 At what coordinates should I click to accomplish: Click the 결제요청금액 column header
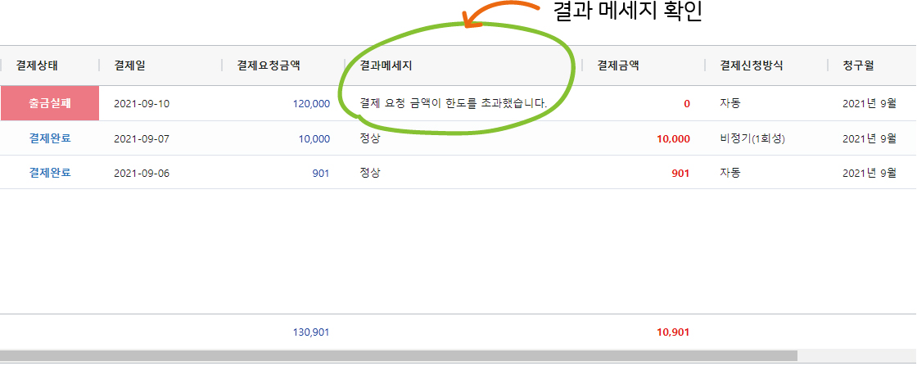269,66
